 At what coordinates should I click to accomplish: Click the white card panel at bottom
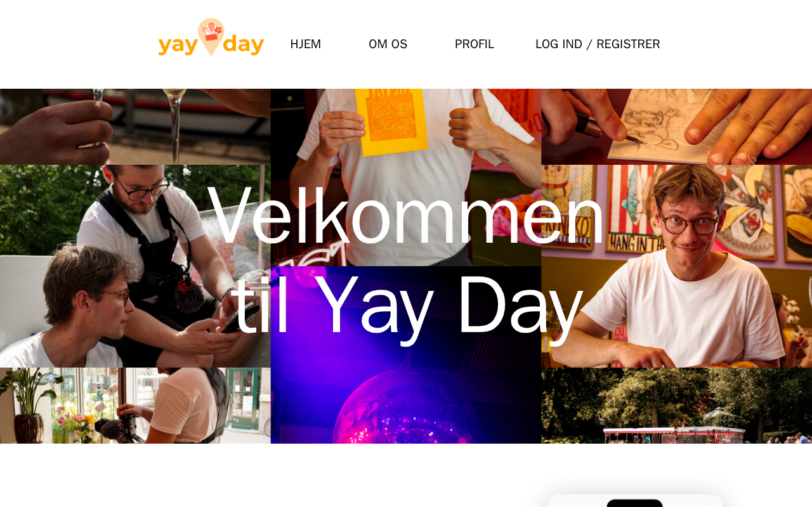[634, 501]
